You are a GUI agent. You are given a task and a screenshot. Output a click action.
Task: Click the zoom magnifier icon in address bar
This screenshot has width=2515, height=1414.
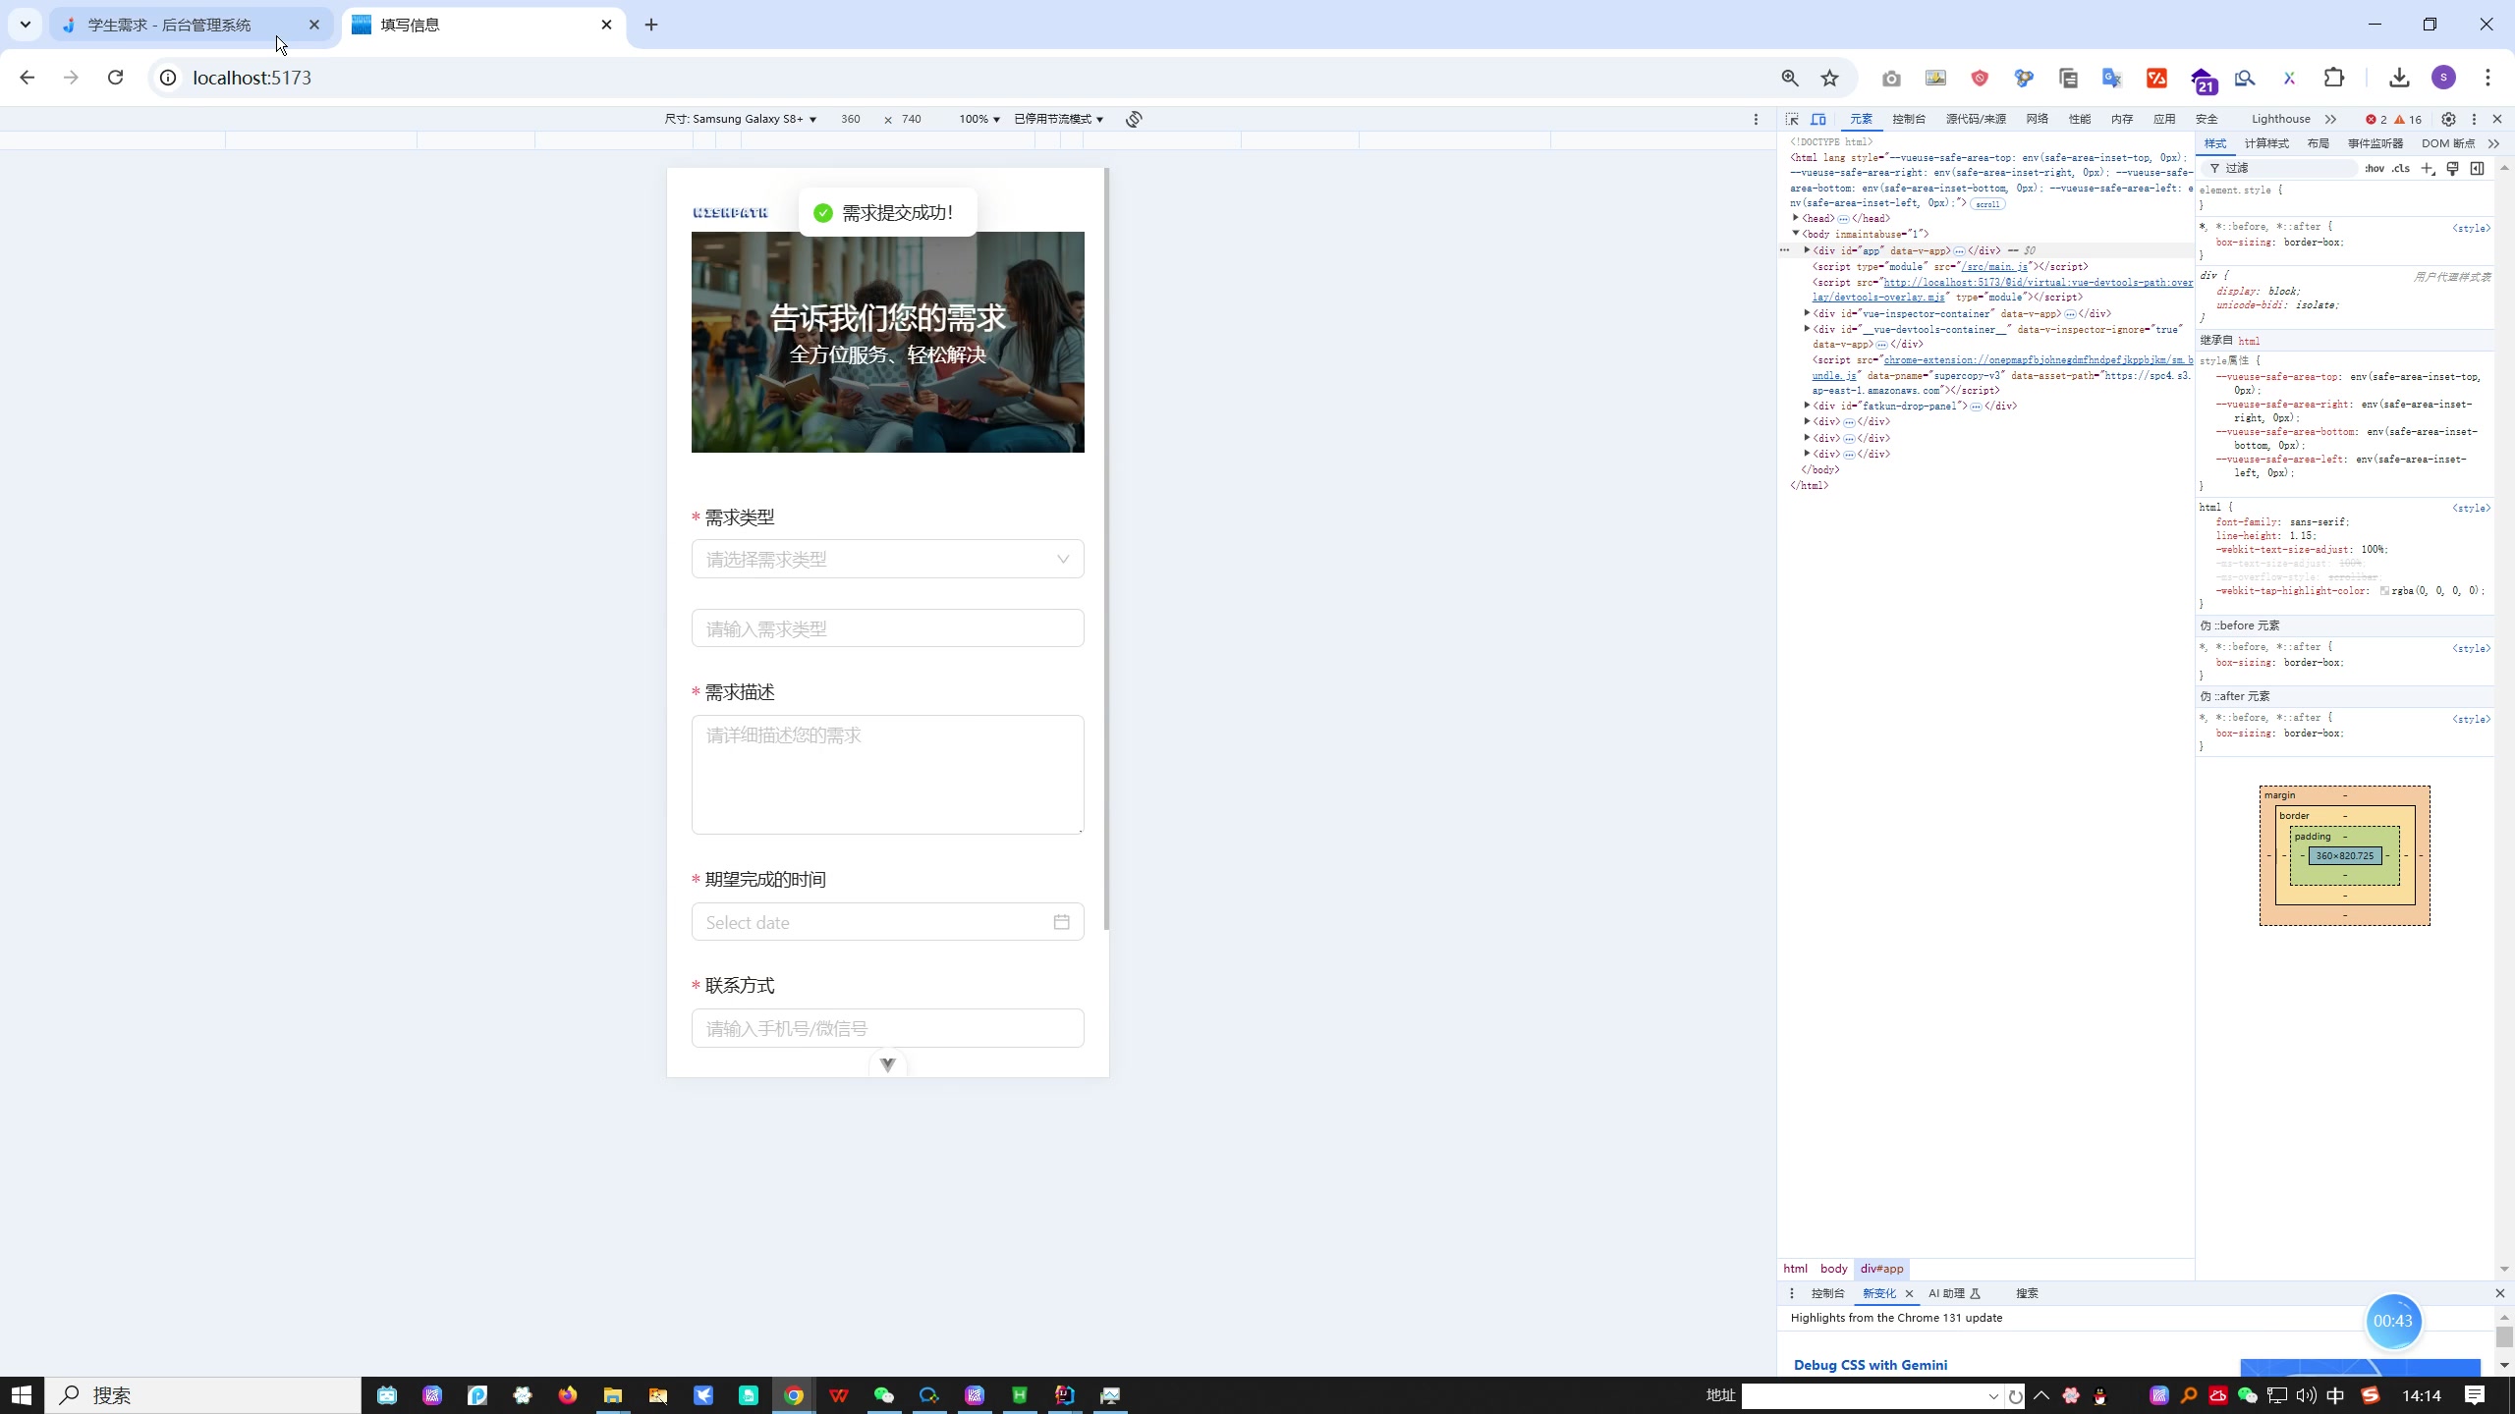click(x=1790, y=78)
